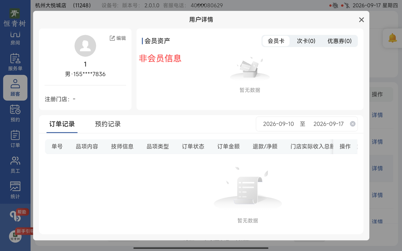
Task: Click 编辑 to edit user profile
Action: pos(118,38)
